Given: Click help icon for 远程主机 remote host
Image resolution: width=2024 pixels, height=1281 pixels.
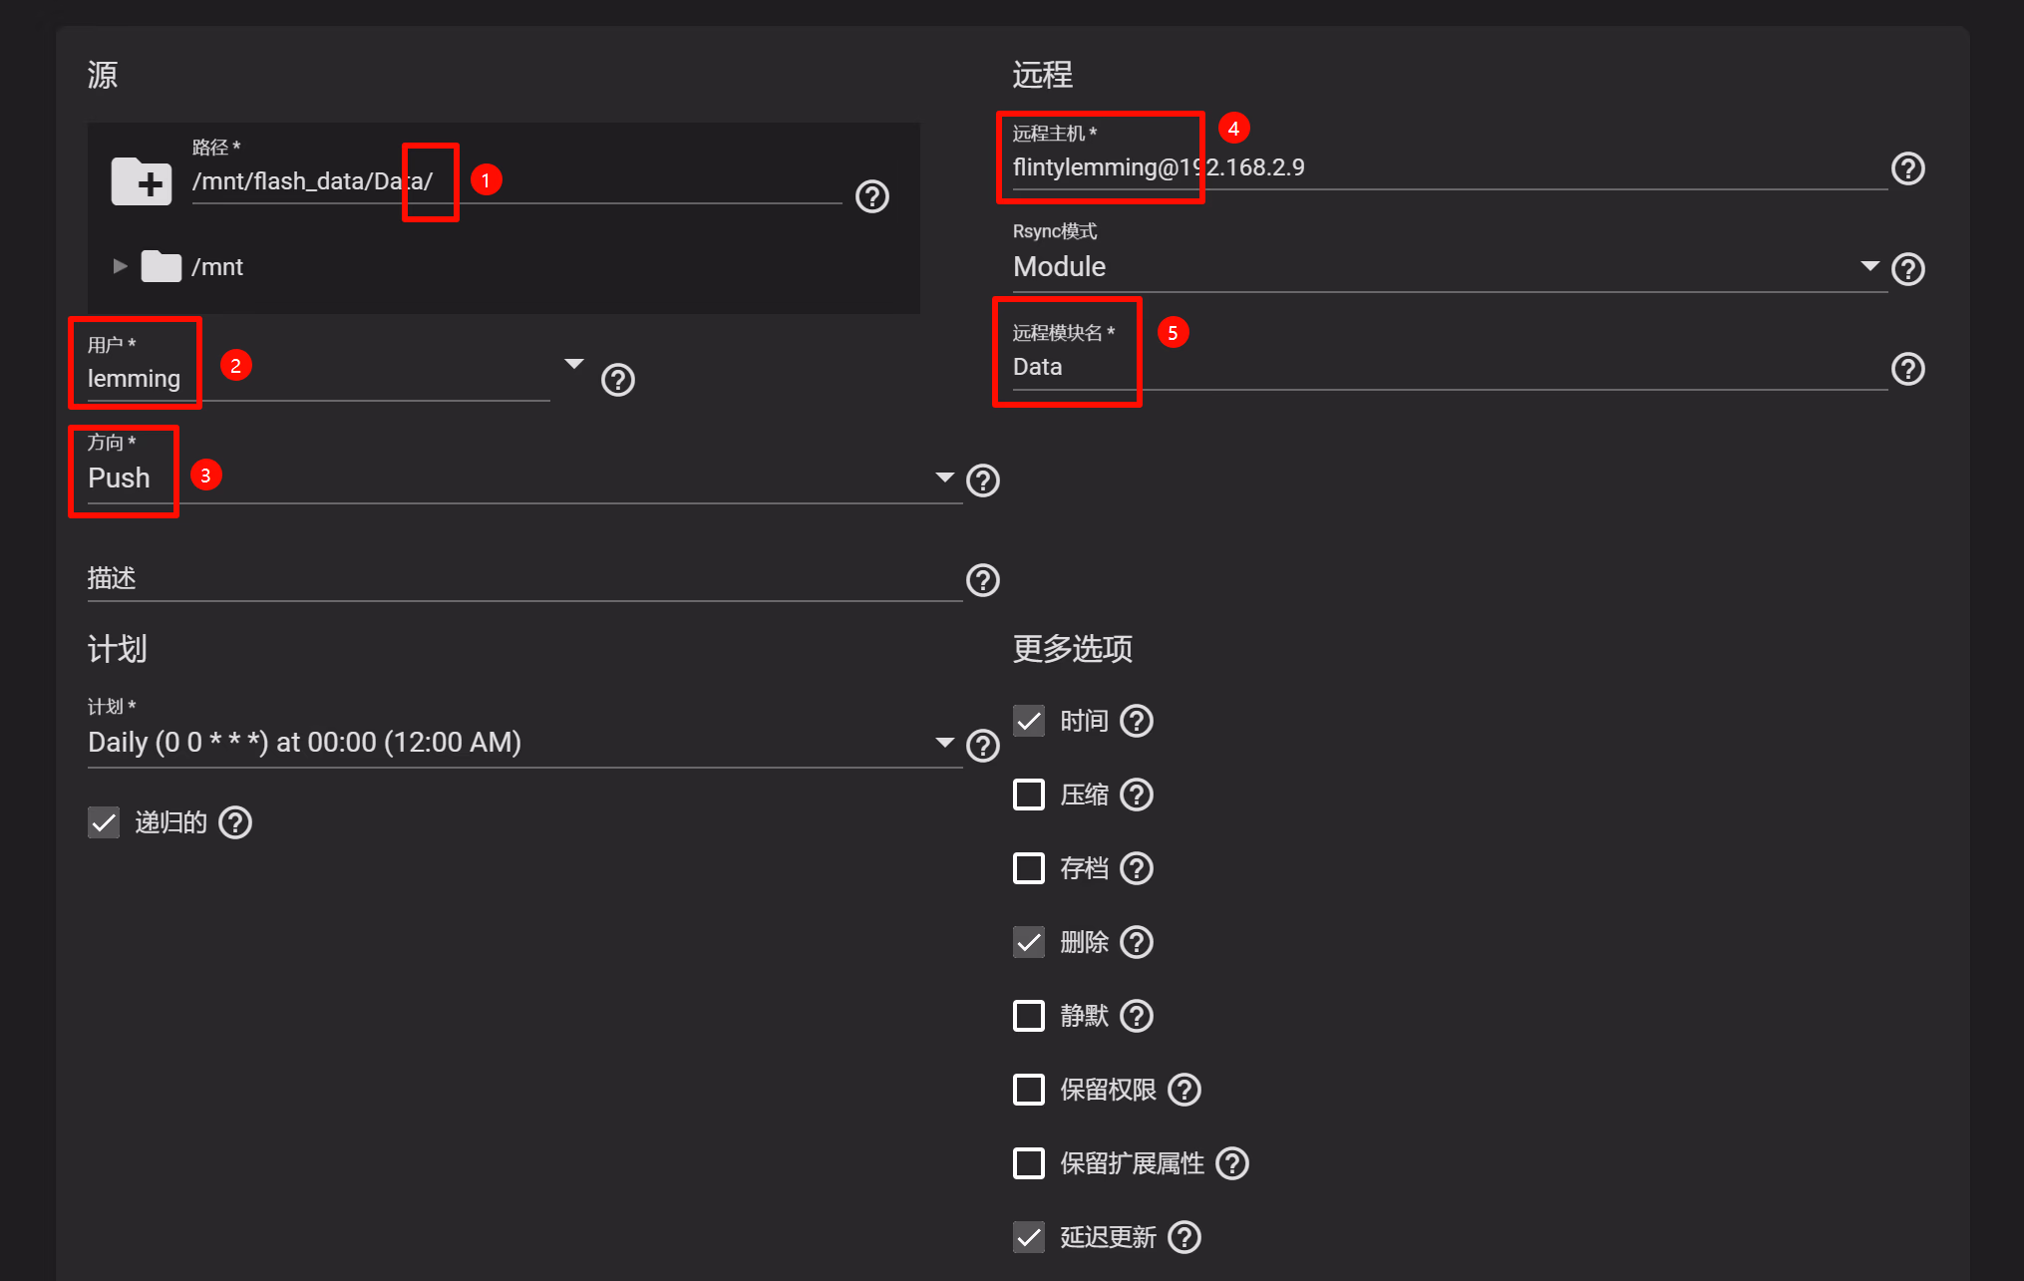Looking at the screenshot, I should point(1908,168).
